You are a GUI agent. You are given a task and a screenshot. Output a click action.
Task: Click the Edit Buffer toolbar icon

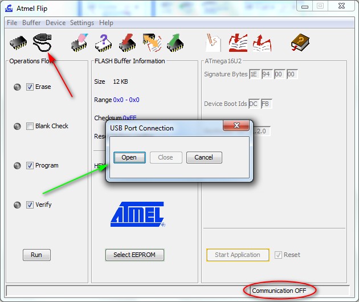pos(213,43)
